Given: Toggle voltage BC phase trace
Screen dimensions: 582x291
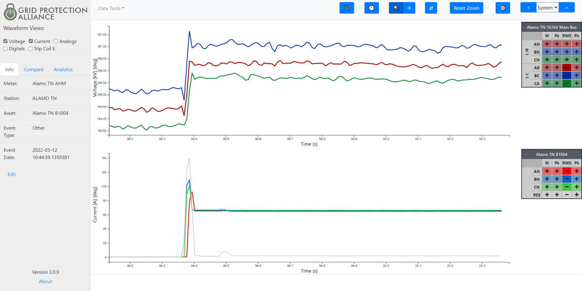Looking at the screenshot, I should click(x=577, y=75).
